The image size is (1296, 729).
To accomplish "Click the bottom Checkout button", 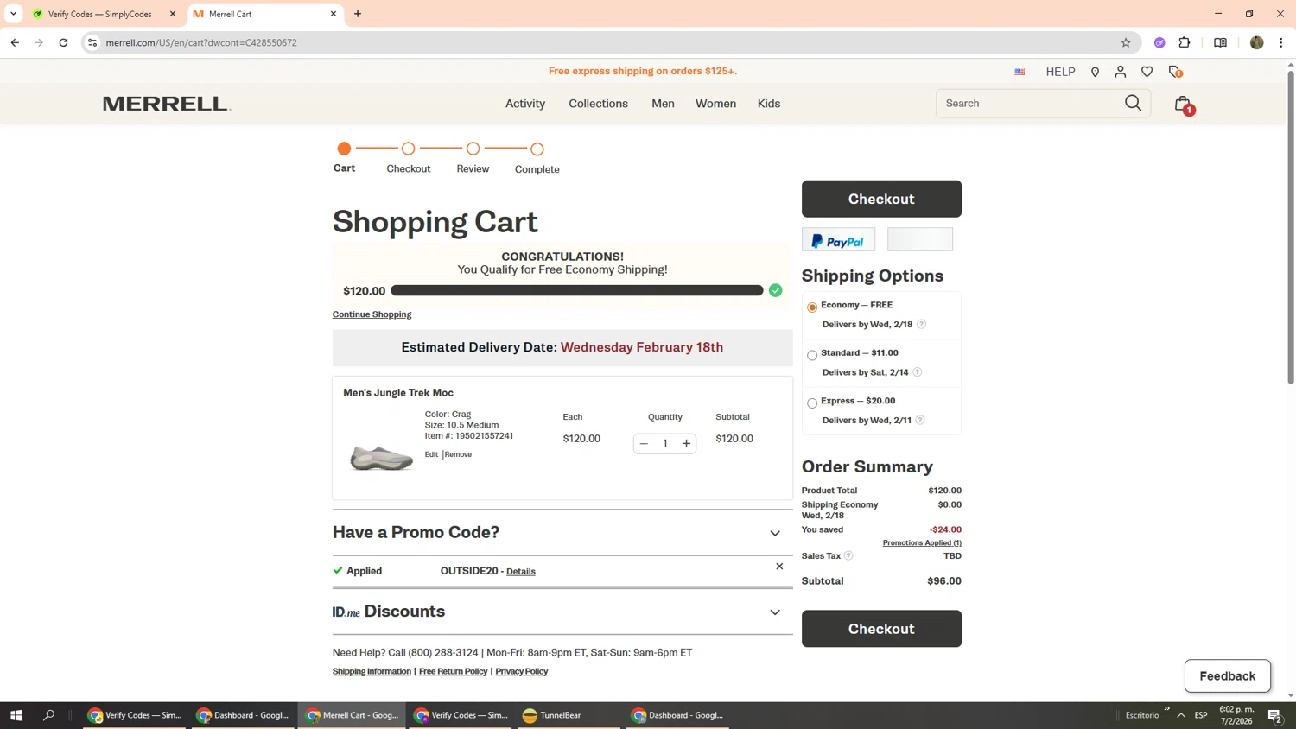I will coord(881,629).
